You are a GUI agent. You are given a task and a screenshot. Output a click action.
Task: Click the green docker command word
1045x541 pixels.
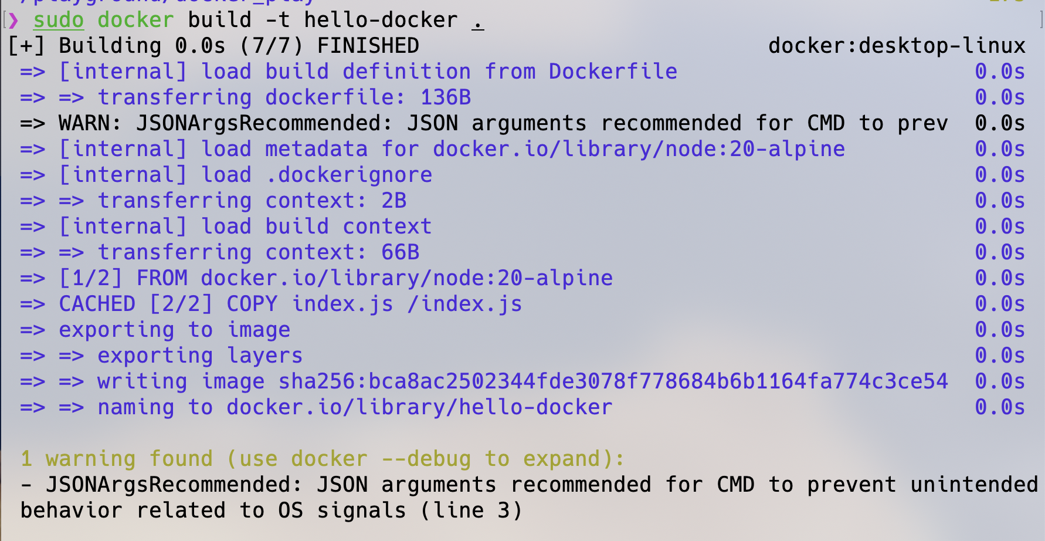click(x=135, y=20)
